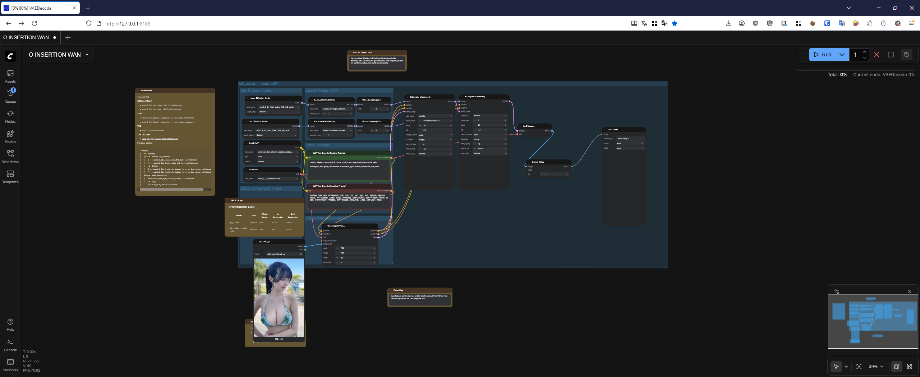Collapse the Load VAE node
Image resolution: width=920 pixels, height=377 pixels.
[247, 169]
